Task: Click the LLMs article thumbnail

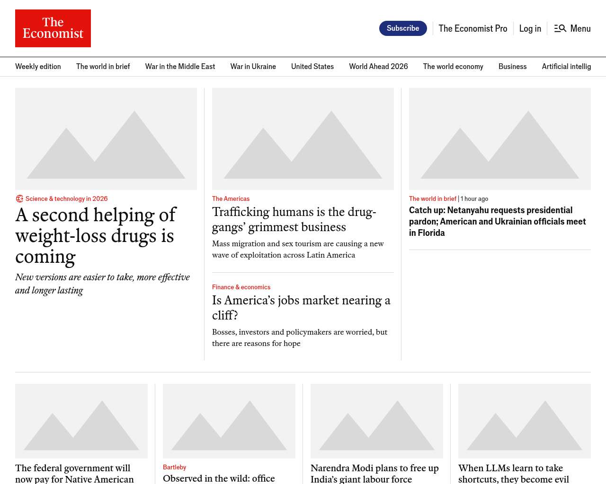Action: 525,421
